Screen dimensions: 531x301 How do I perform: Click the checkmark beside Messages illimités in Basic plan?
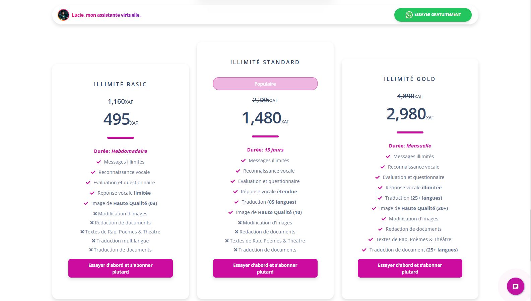point(98,162)
